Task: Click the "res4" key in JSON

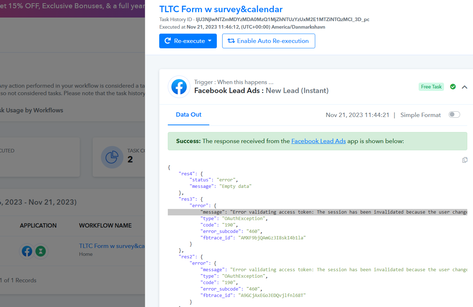Action: click(x=187, y=174)
